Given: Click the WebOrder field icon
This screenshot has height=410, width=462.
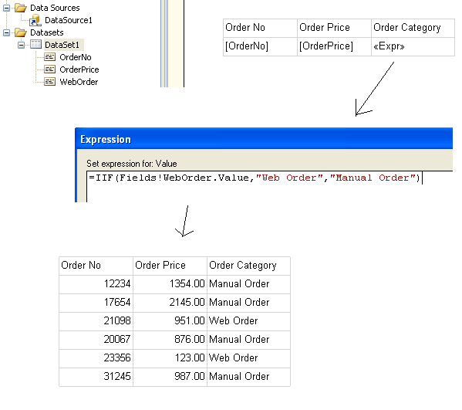Looking at the screenshot, I should [50, 82].
